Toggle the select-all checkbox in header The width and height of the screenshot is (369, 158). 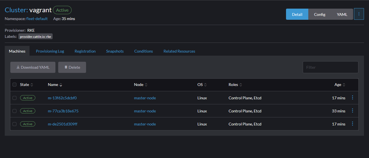pos(14,85)
